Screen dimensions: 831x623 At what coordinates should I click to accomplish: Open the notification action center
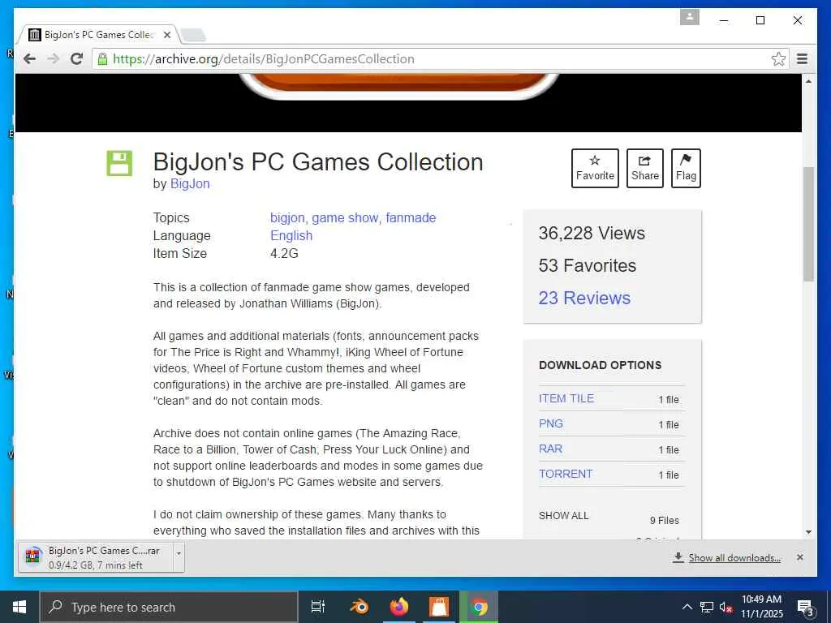[805, 607]
